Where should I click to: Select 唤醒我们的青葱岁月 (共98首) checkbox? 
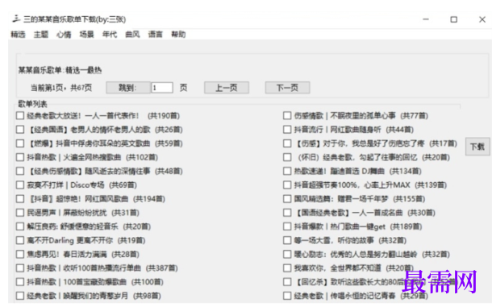click(20, 296)
